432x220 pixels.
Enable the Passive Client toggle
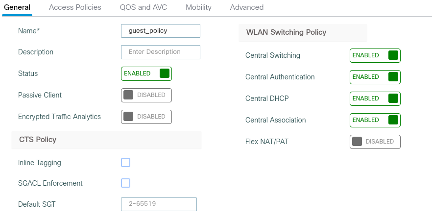tap(146, 95)
